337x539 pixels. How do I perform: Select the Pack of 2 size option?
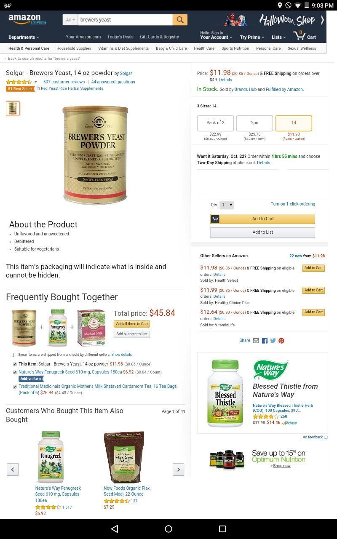coord(215,123)
